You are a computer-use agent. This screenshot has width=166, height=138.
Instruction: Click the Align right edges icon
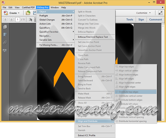116,87
